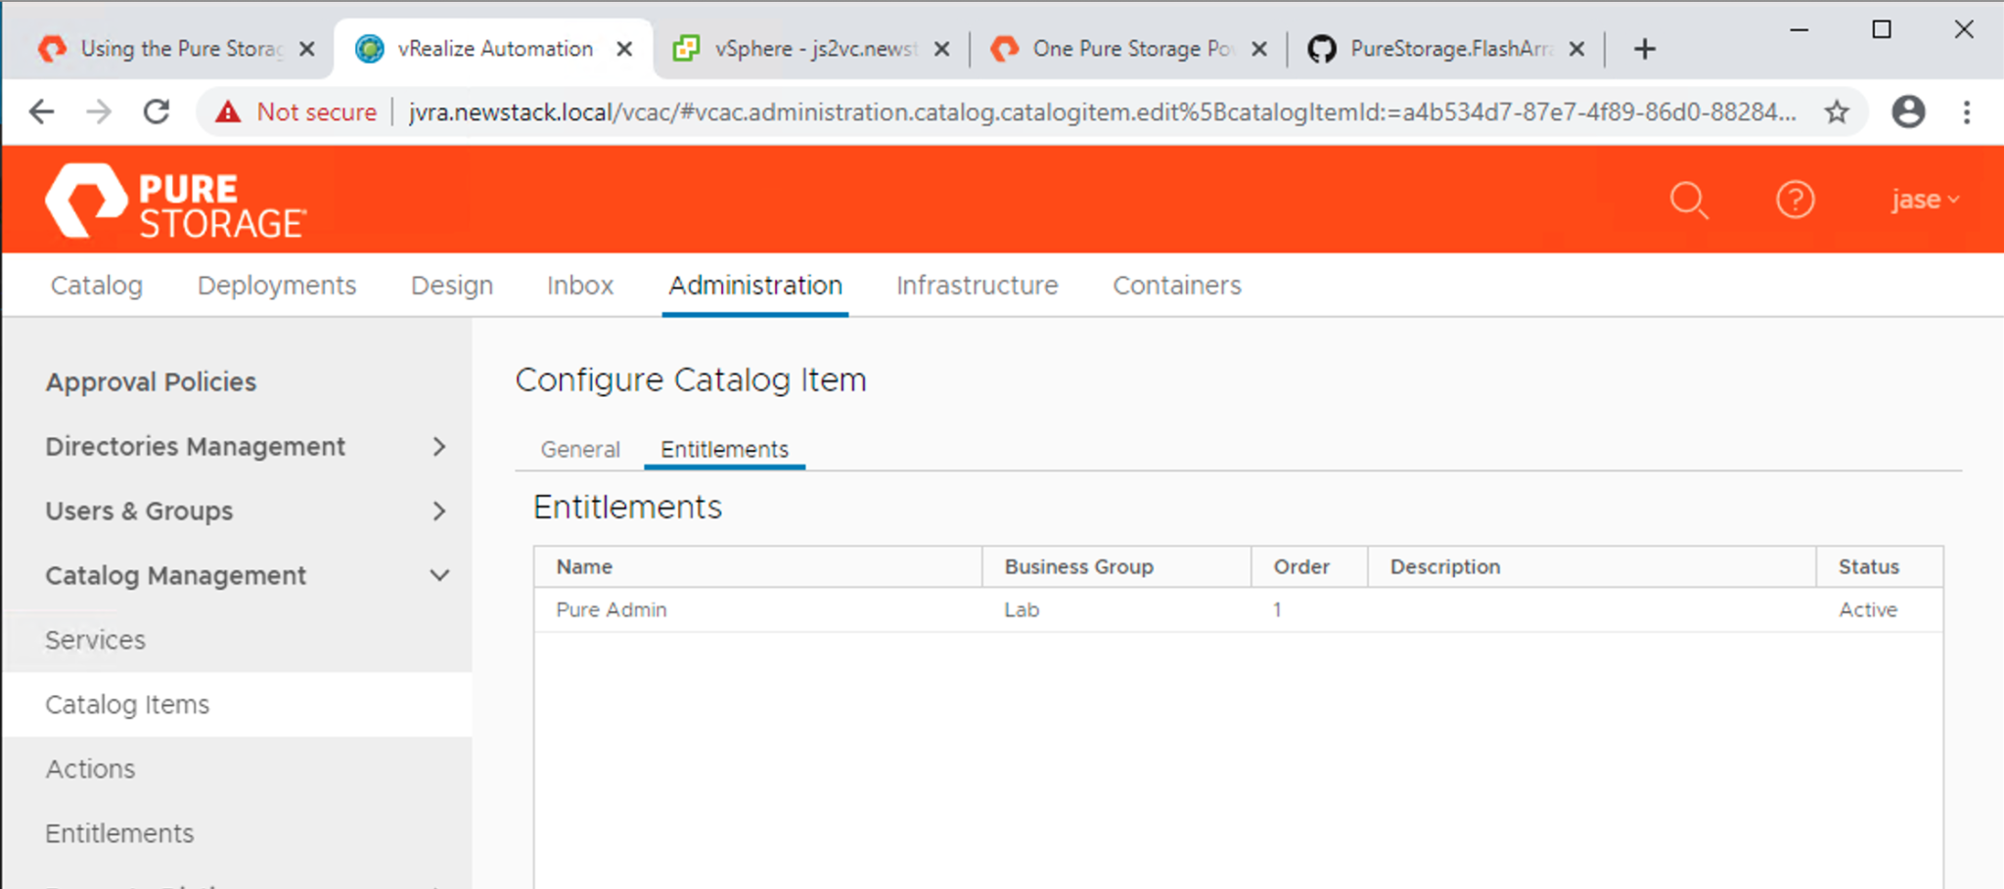Expand Users & Groups section

[x=439, y=511]
